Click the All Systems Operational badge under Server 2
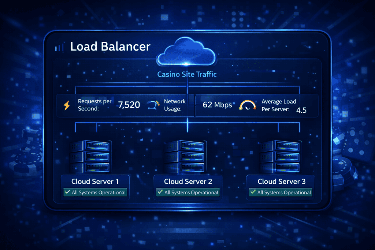Image resolution: width=375 pixels, height=250 pixels. [x=188, y=192]
